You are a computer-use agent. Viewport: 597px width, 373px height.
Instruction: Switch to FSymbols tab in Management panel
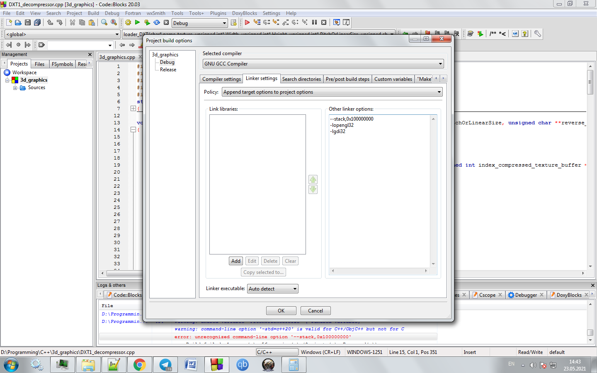(x=62, y=64)
